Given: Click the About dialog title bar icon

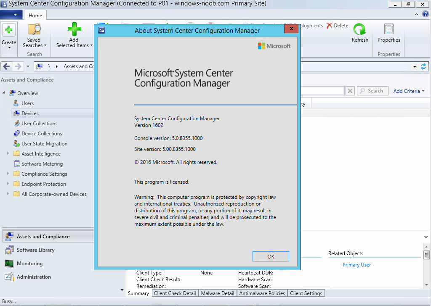Looking at the screenshot, I should (x=101, y=30).
